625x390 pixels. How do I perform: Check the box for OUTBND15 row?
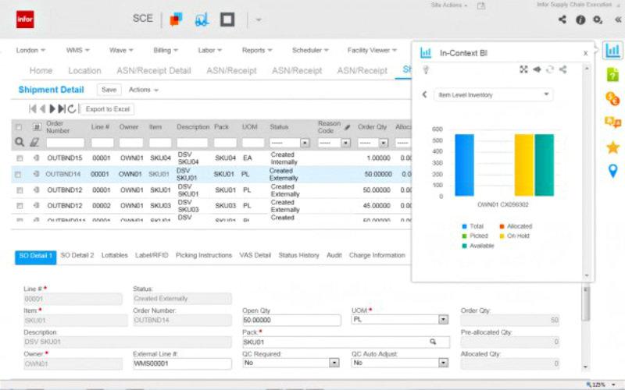pyautogui.click(x=19, y=158)
